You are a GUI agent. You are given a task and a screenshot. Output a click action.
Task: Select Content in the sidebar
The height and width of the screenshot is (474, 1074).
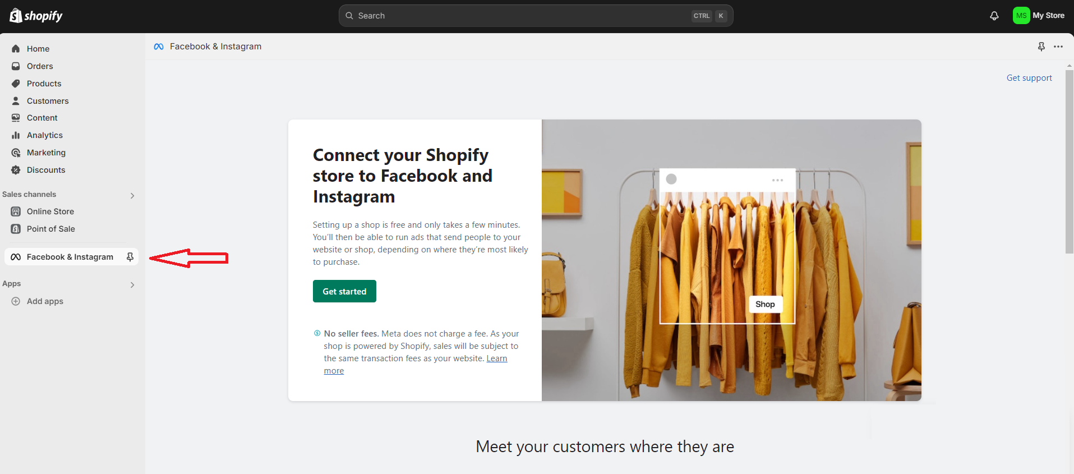coord(42,117)
